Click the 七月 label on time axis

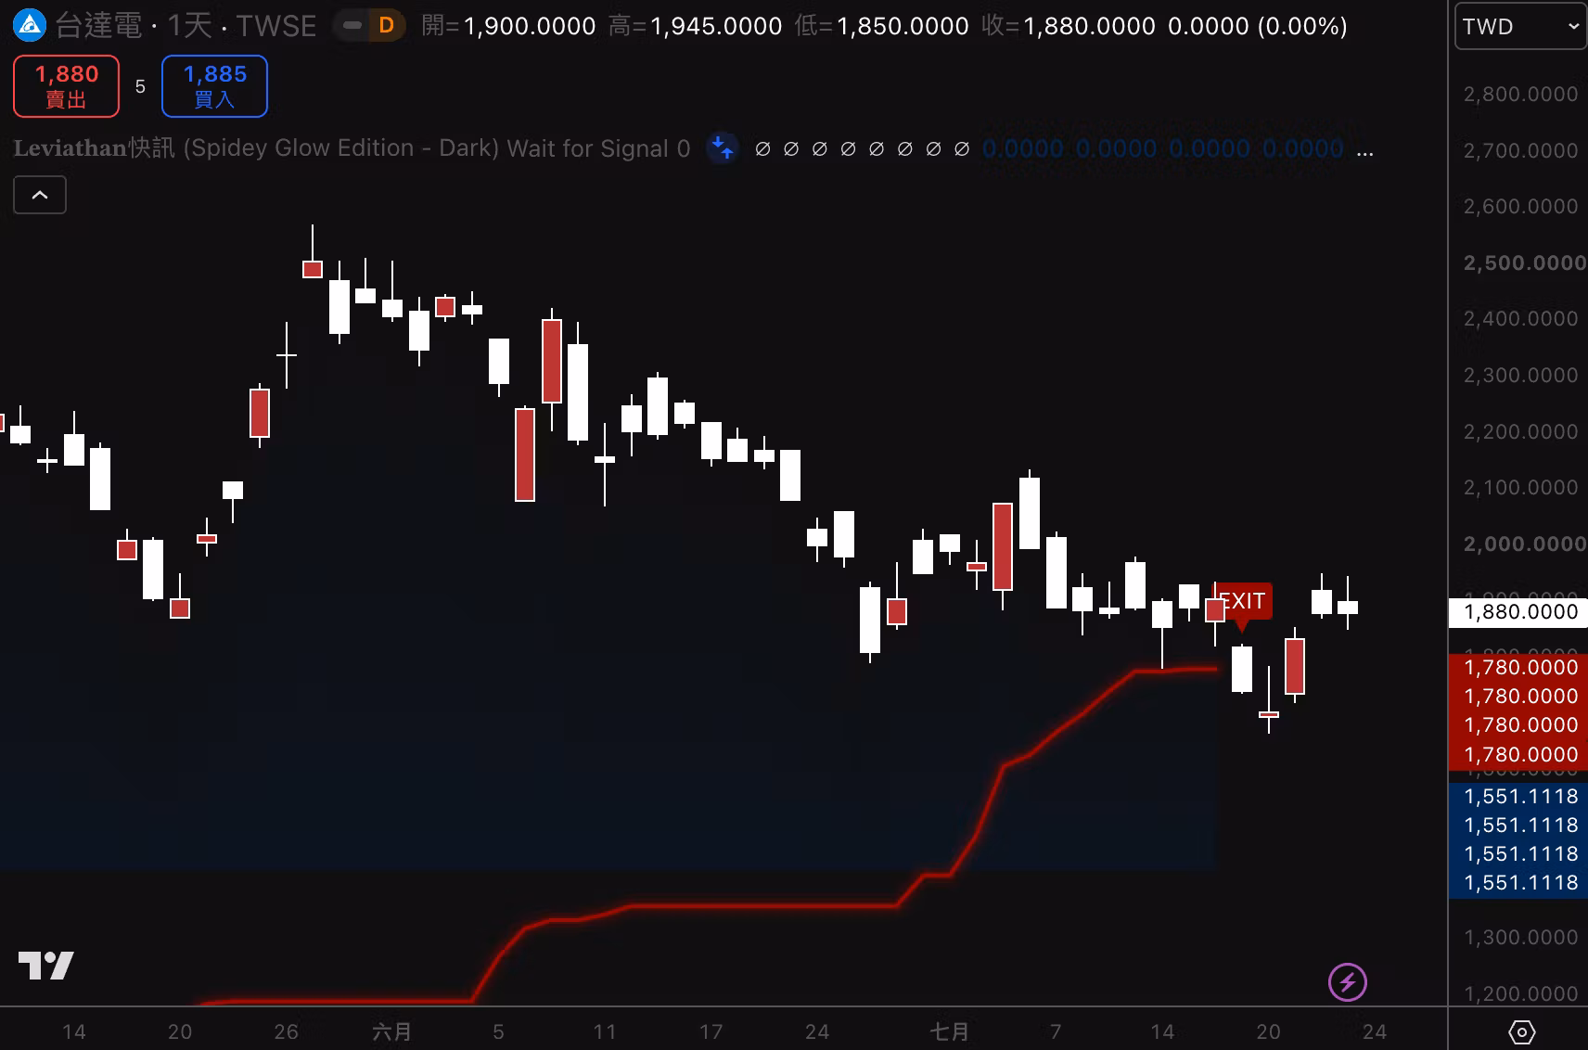click(949, 1031)
